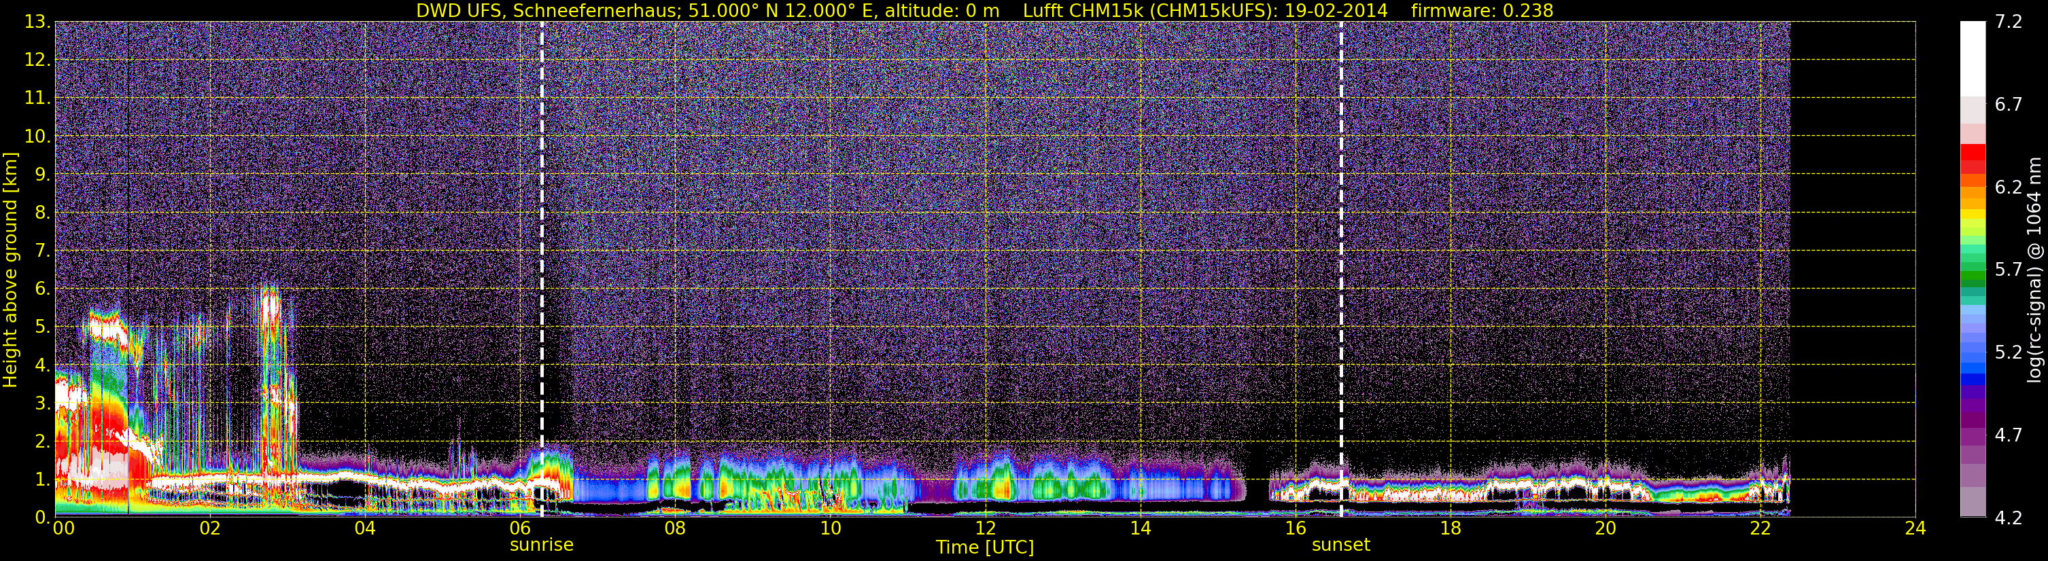Click the white dashed sunrise line marker
Image resolution: width=2048 pixels, height=561 pixels.
click(542, 270)
